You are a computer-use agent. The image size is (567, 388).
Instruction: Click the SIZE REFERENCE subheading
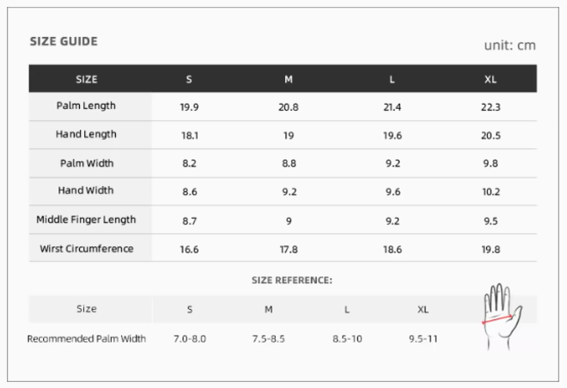click(x=291, y=280)
